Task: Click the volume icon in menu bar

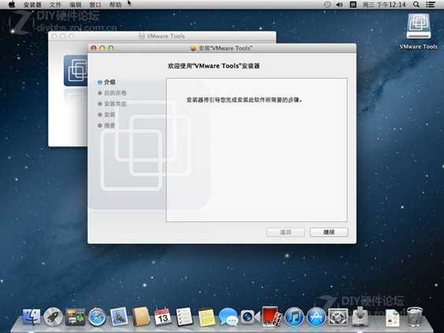Action: 340,5
